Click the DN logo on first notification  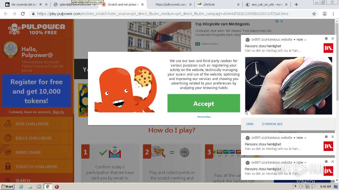(x=328, y=48)
